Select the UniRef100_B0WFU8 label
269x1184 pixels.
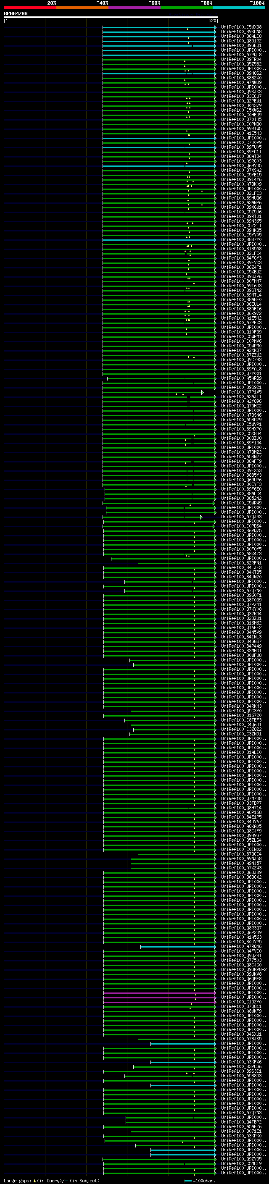(x=241, y=656)
